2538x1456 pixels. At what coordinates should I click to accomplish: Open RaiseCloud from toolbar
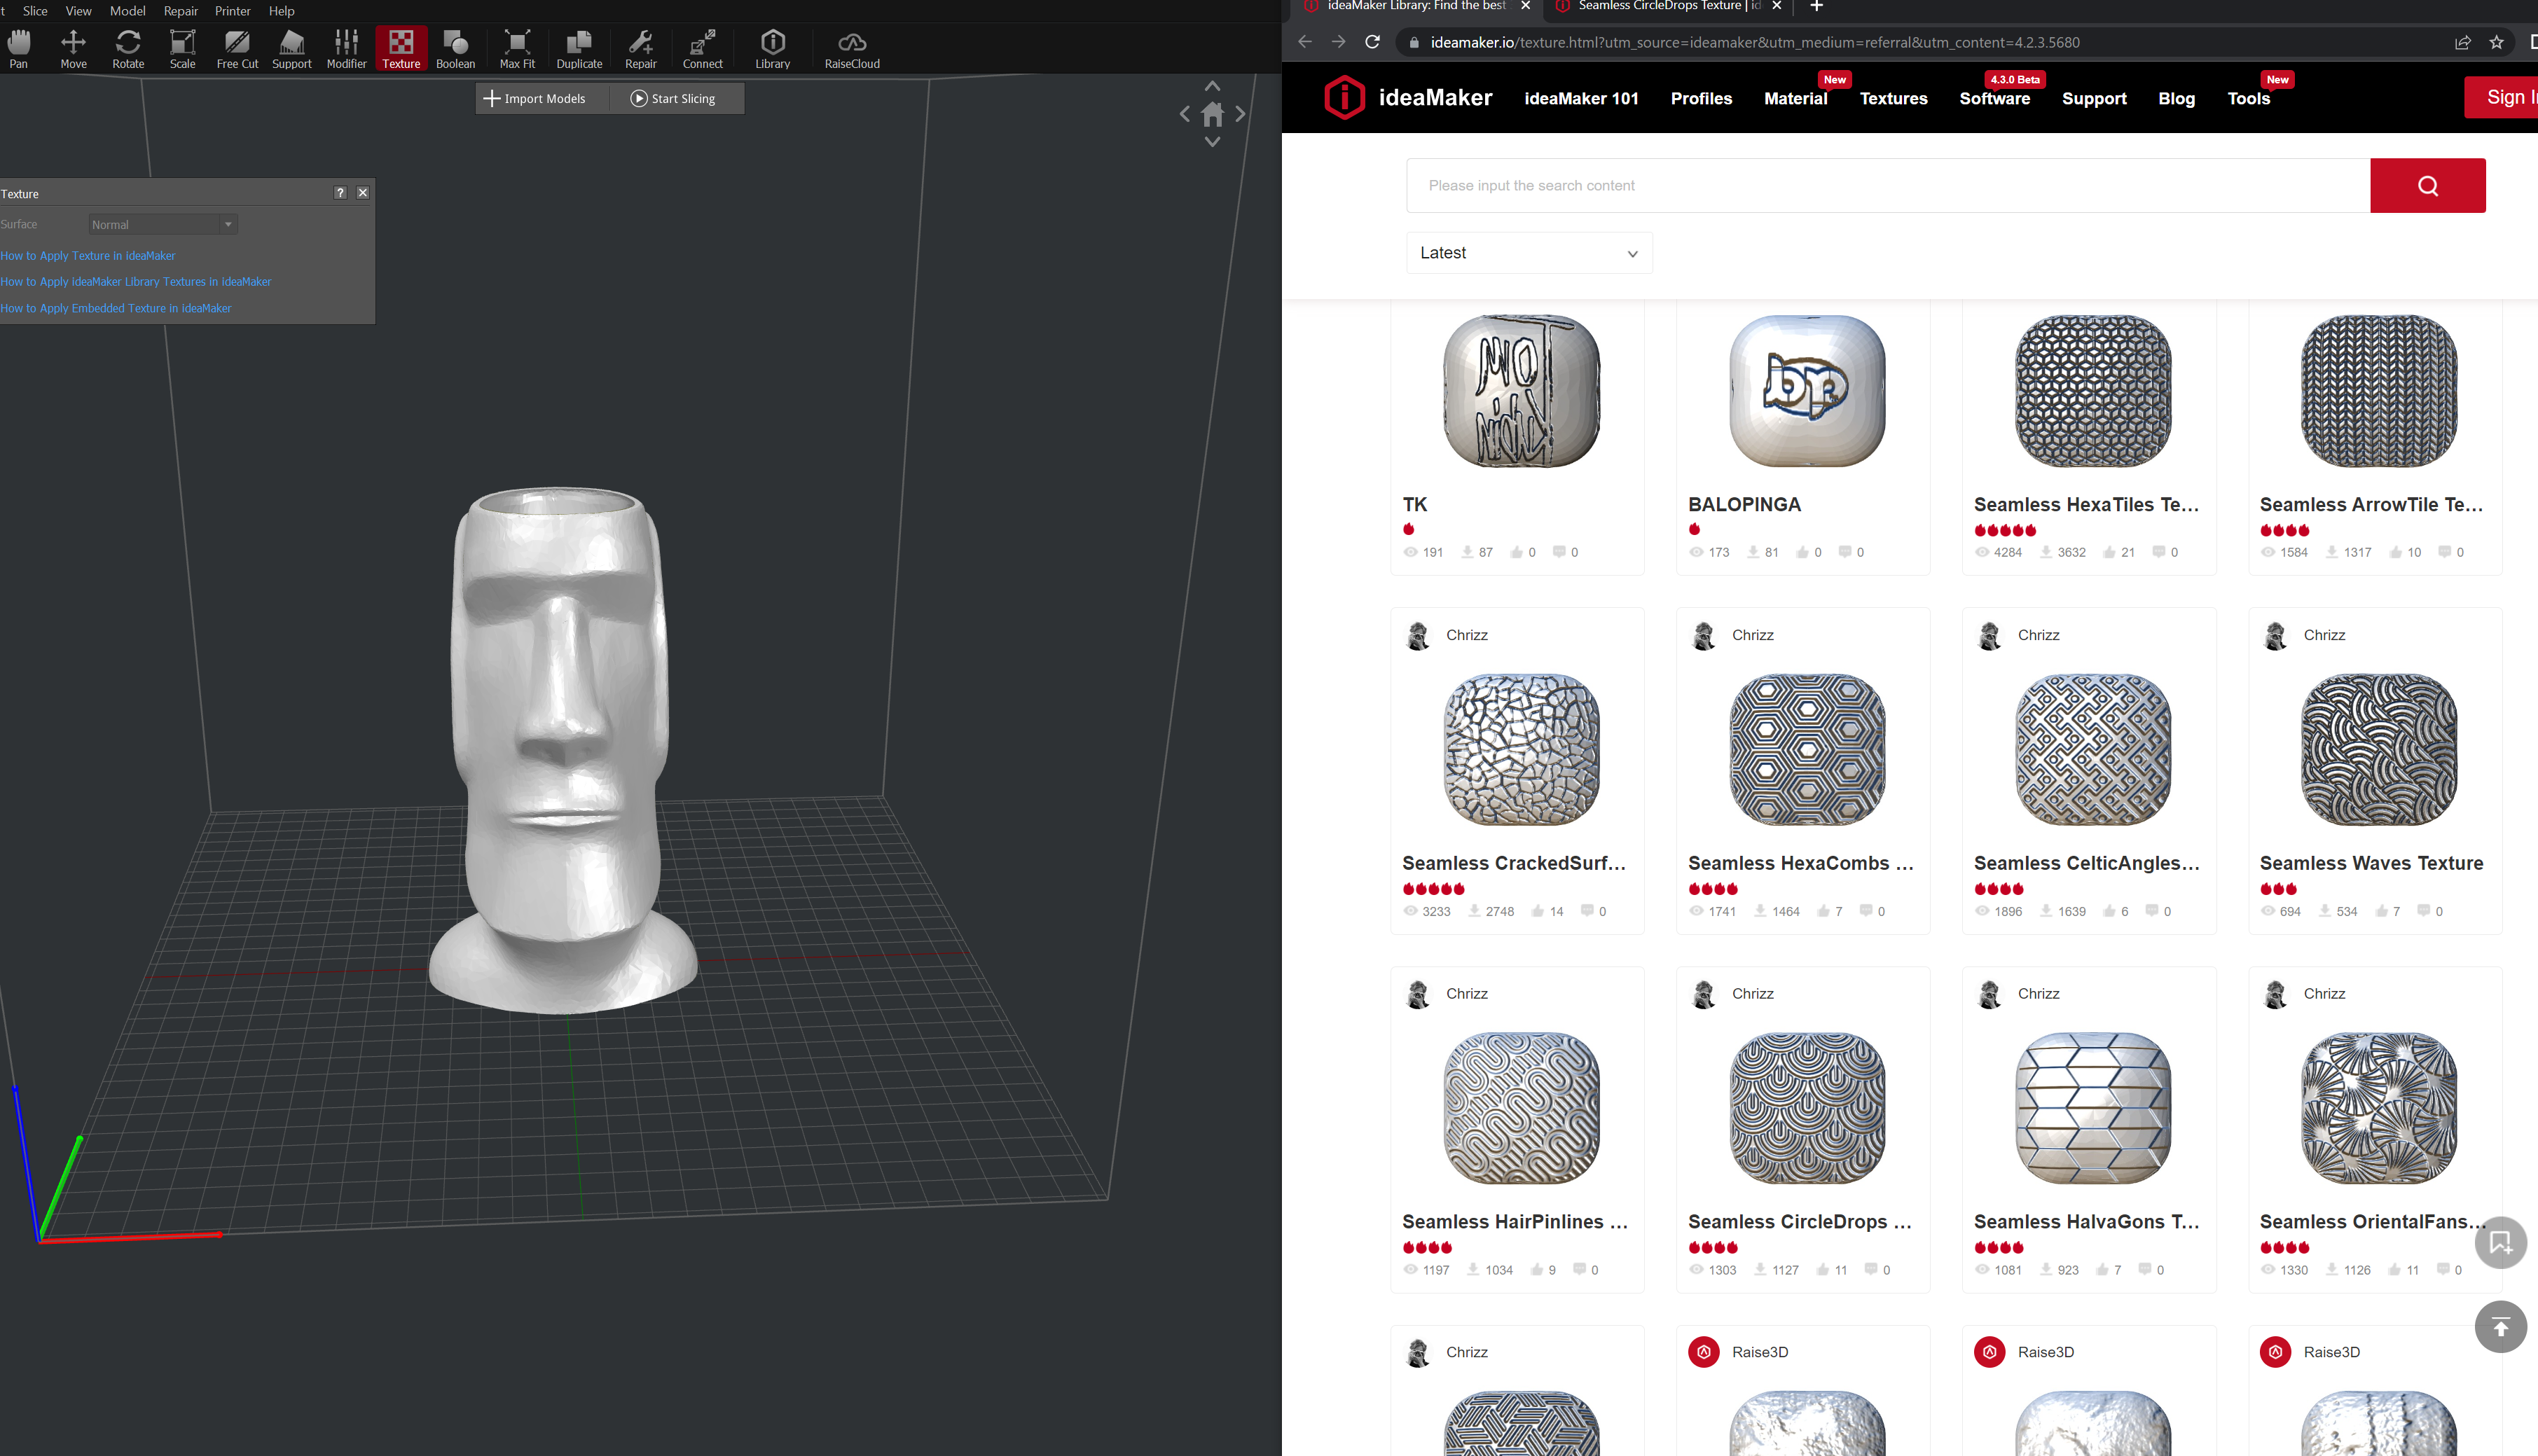852,49
